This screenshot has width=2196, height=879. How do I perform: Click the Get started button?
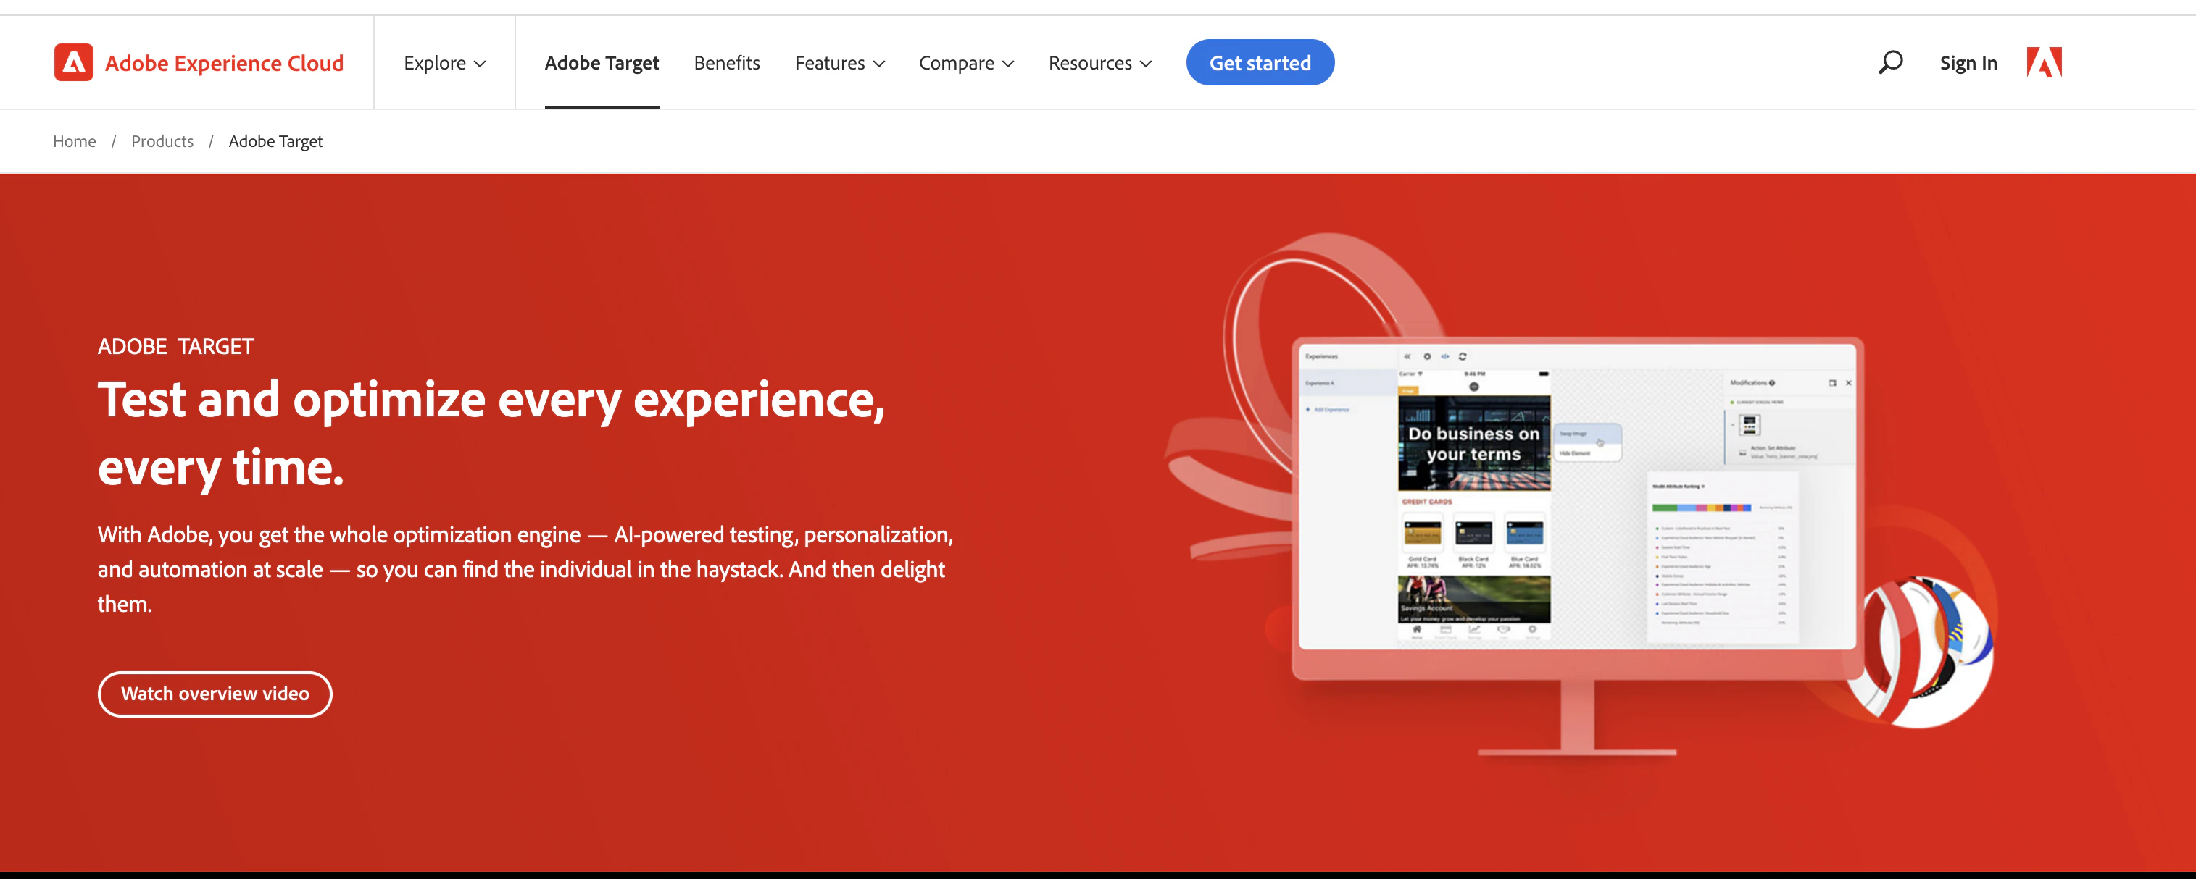coord(1259,62)
